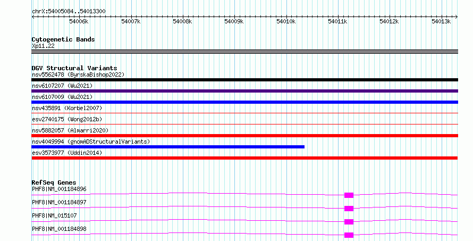Select the DGV Structural Variants track title

pos(74,68)
